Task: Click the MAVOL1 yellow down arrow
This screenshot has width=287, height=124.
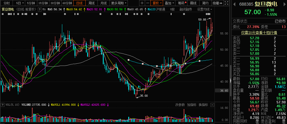Action: [x=78, y=105]
